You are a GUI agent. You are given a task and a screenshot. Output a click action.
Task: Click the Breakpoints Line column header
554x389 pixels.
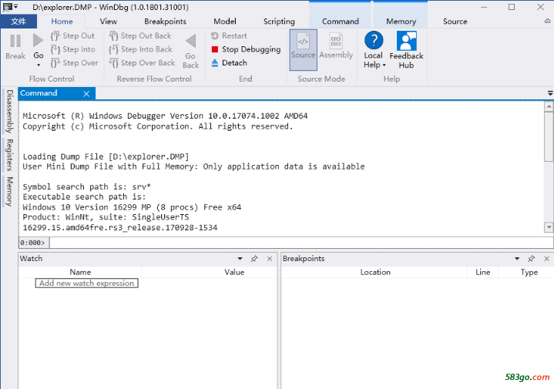(482, 272)
